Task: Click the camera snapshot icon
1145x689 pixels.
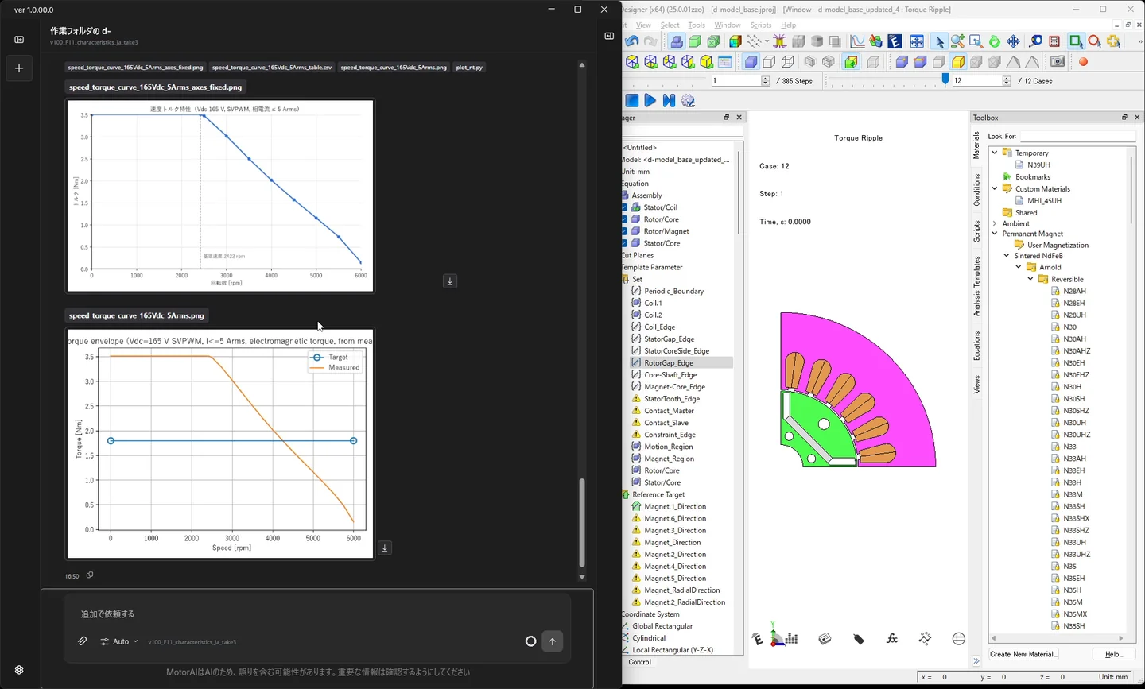Action: tap(1058, 61)
